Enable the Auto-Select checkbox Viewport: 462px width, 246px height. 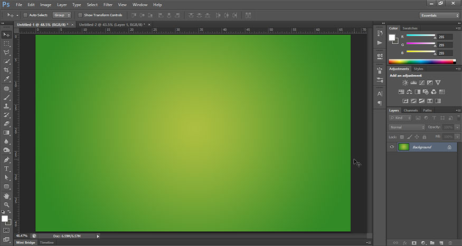tap(25, 15)
